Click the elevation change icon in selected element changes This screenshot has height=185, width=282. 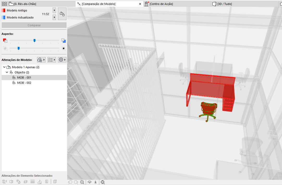pyautogui.click(x=4, y=182)
